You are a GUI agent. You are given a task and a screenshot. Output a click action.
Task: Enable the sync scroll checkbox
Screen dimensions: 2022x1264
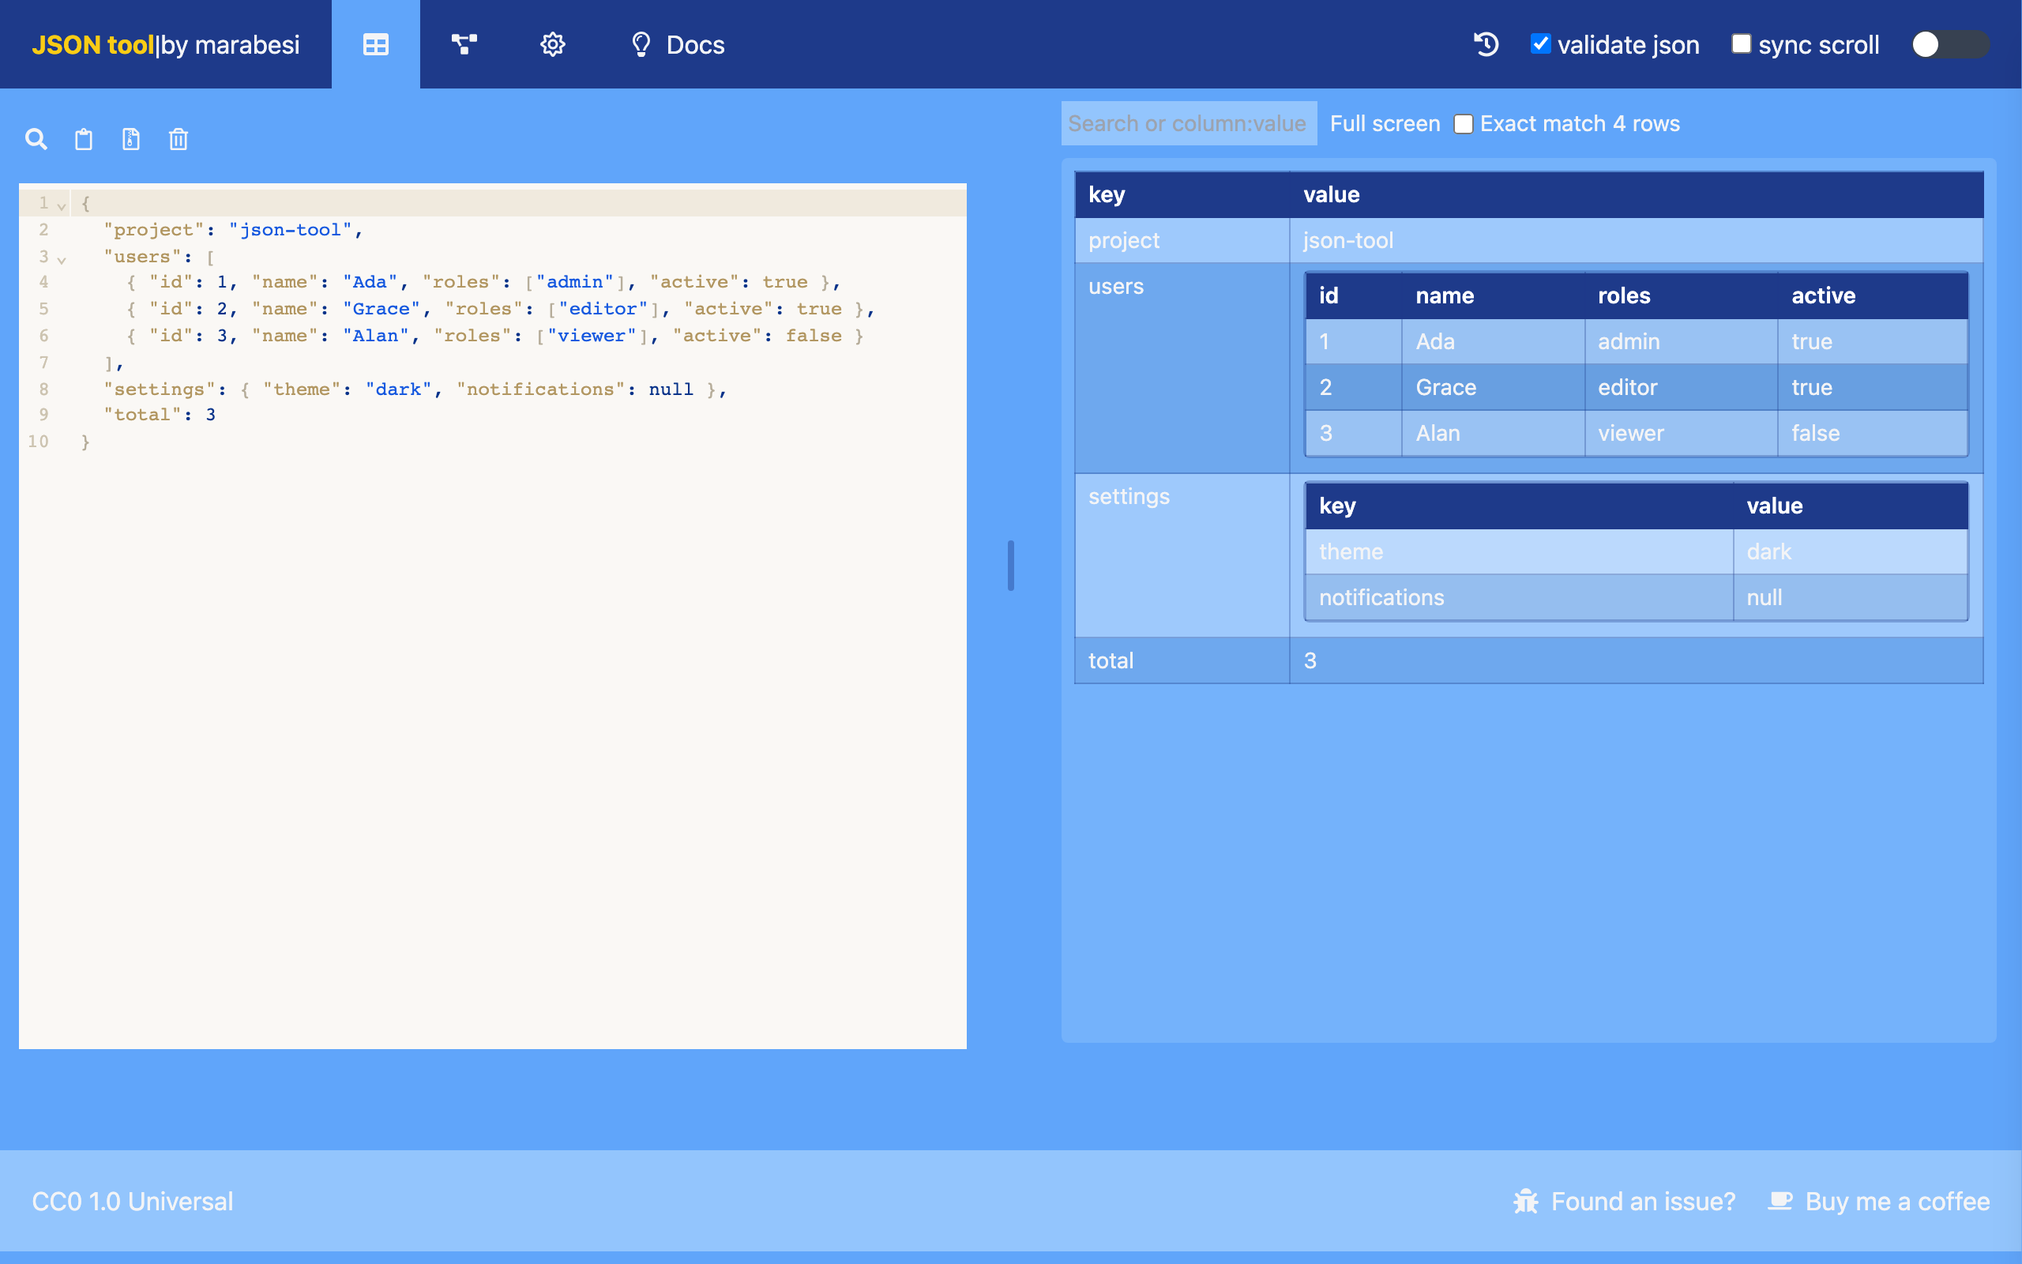point(1741,43)
